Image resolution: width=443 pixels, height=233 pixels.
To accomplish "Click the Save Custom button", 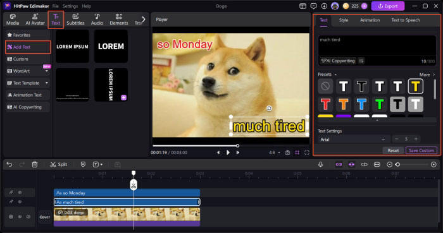I will [421, 150].
